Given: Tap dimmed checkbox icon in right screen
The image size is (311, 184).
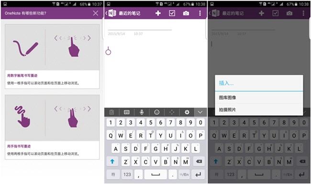Looking at the screenshot, I should (275, 13).
